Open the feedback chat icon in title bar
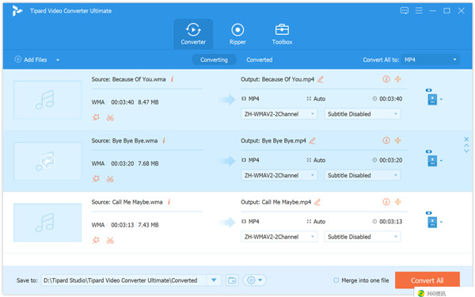 pyautogui.click(x=404, y=11)
